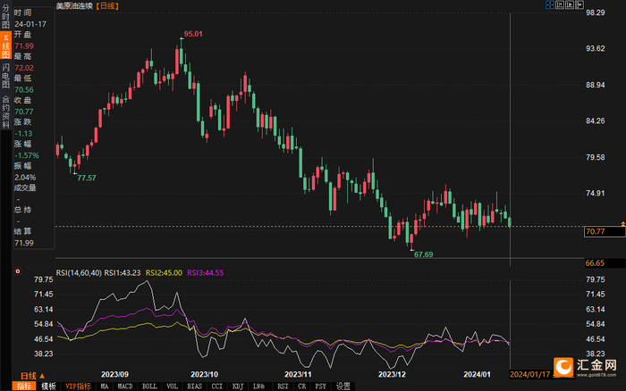The height and width of the screenshot is (391, 626).
Task: Select the LW& indicator
Action: tap(258, 387)
